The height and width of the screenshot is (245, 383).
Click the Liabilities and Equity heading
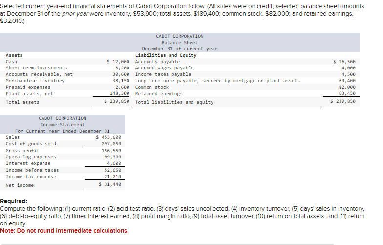[x=166, y=55]
